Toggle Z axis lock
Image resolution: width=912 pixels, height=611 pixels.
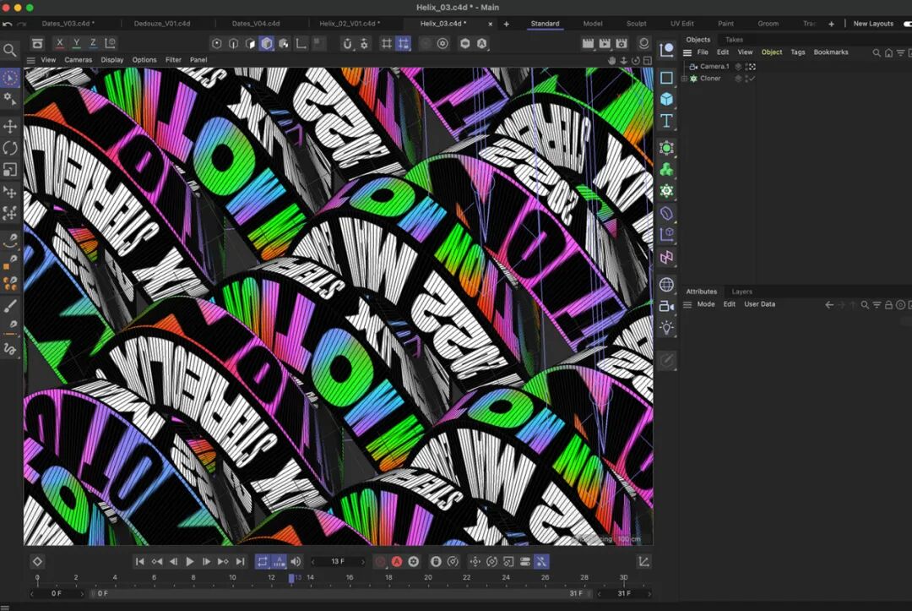pos(93,43)
